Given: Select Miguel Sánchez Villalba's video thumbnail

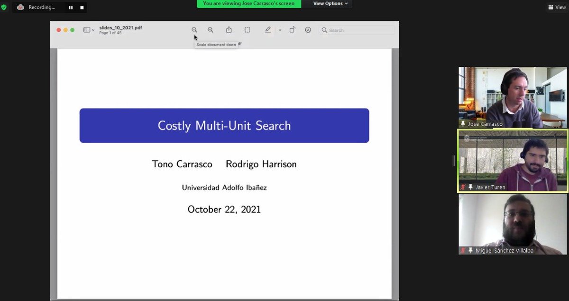Looking at the screenshot, I should [513, 224].
